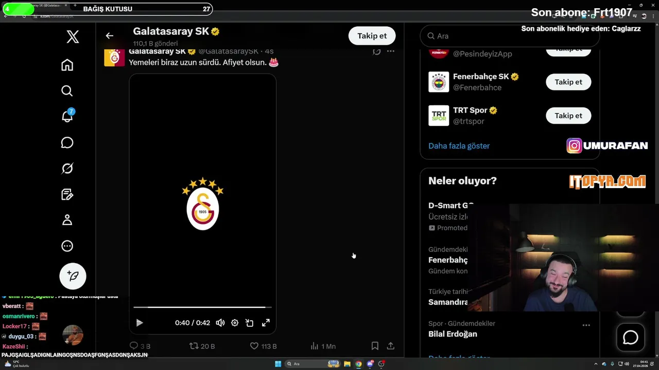This screenshot has height=370, width=659.
Task: Click Takip et button in profile header
Action: click(372, 35)
